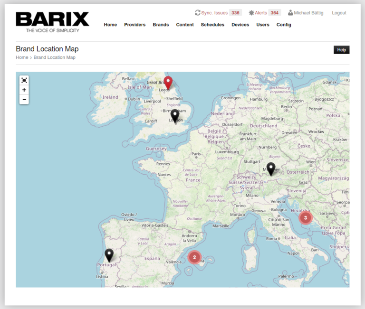Image resolution: width=365 pixels, height=309 pixels.
Task: Click the Home breadcrumb link
Action: pos(22,57)
